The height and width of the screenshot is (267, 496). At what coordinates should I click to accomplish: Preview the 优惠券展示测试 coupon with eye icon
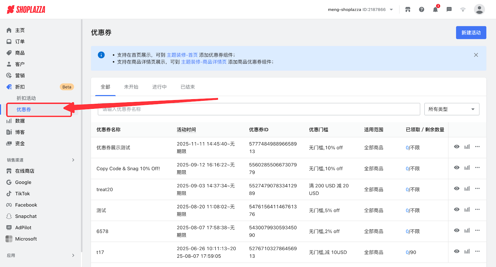click(x=457, y=147)
